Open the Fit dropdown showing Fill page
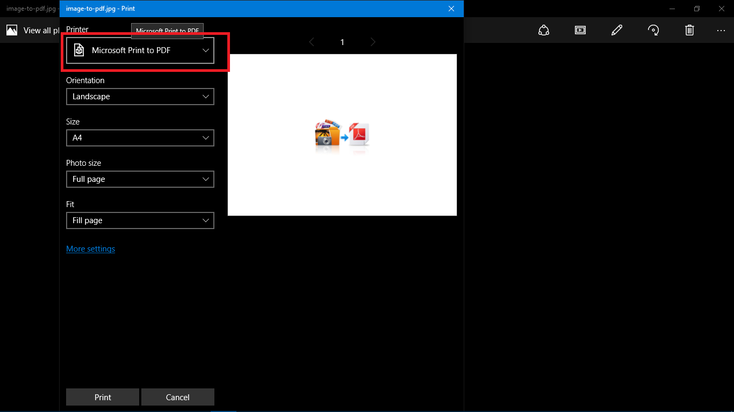The image size is (734, 412). tap(140, 220)
